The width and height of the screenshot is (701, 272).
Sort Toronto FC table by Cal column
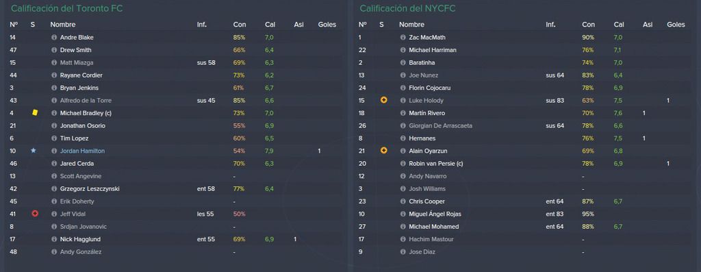270,25
